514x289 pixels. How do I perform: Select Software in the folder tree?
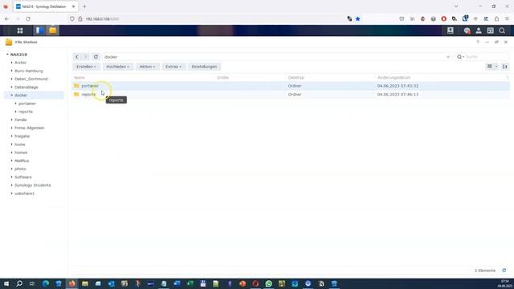[x=23, y=177]
